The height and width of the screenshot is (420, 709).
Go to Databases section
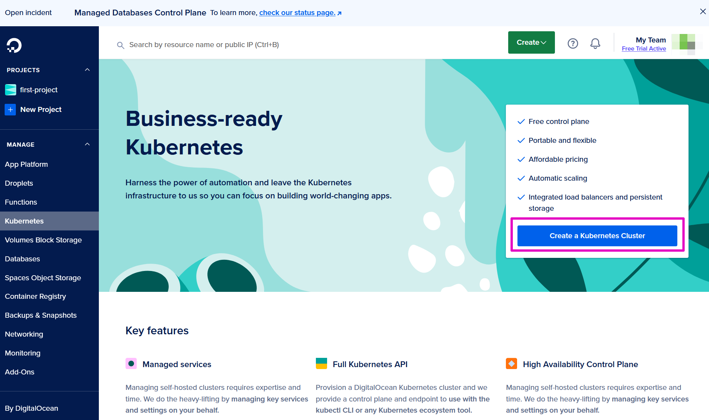(x=22, y=259)
